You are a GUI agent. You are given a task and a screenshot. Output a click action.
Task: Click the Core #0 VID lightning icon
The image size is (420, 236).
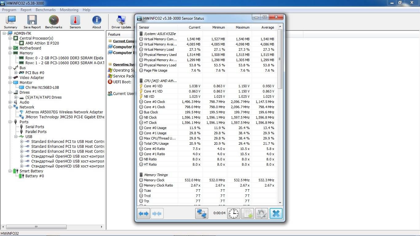(141, 86)
